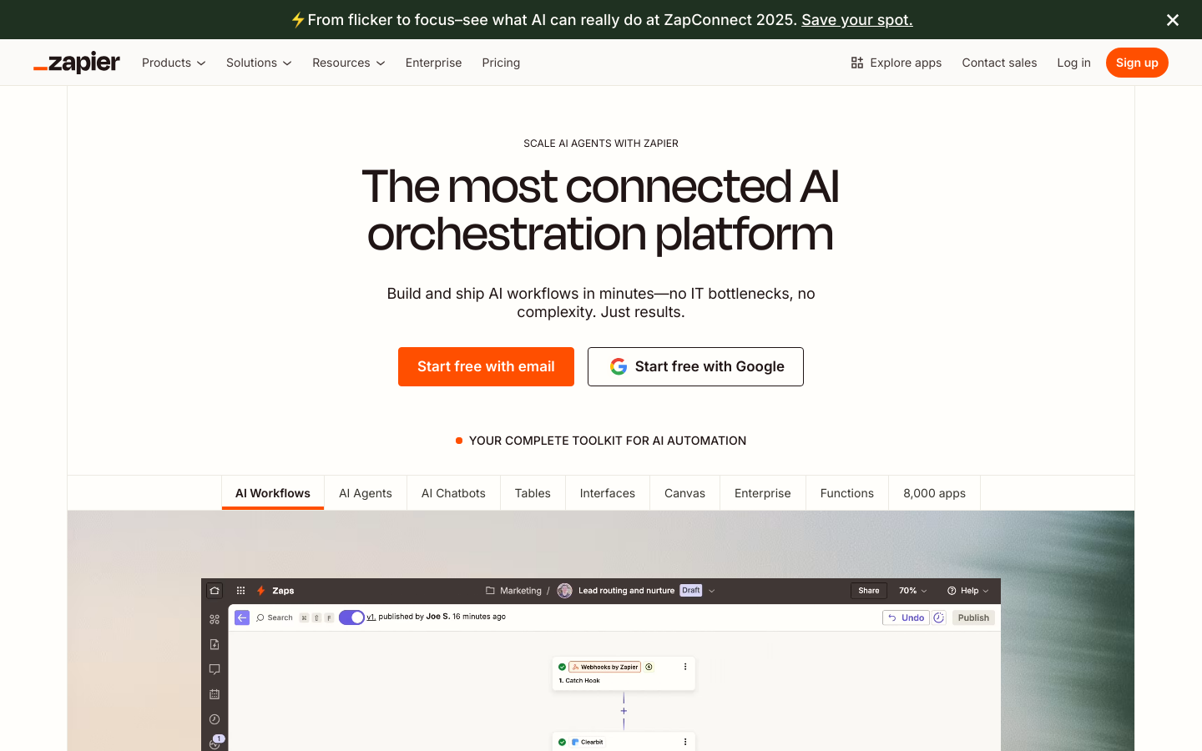Screen dimensions: 1202x751
Task: Click the three-dot menu on Webhooks step
Action: [685, 667]
